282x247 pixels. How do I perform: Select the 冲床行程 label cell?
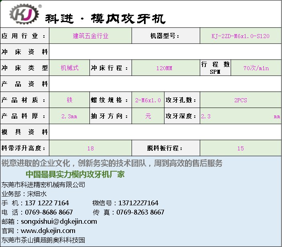click(111, 68)
